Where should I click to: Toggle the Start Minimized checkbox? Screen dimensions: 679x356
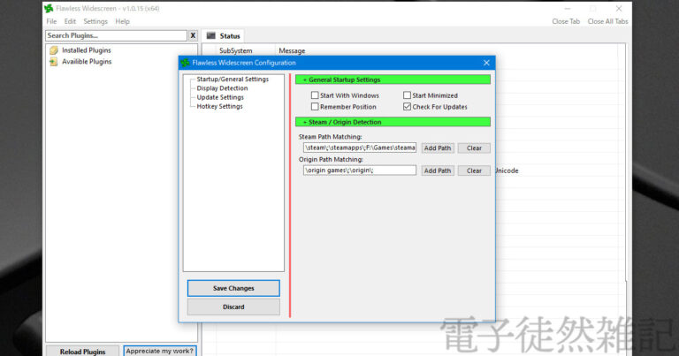[408, 95]
